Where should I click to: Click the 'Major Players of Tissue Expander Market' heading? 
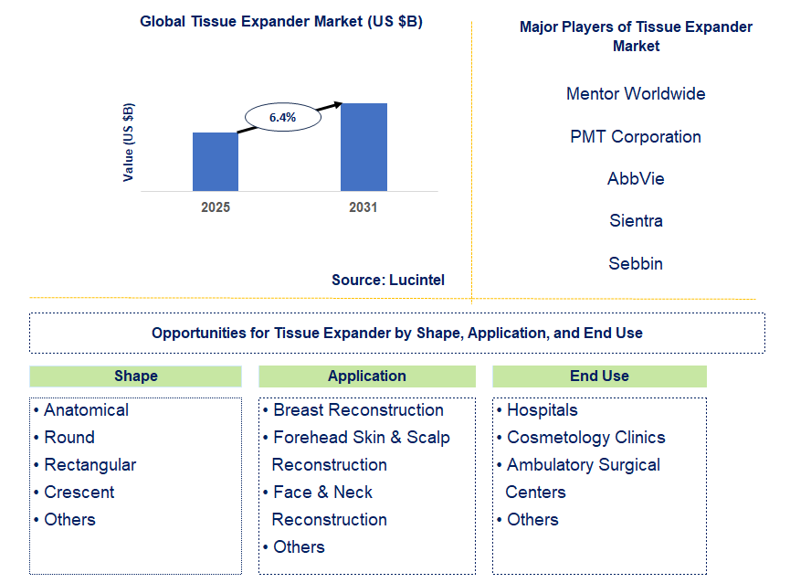[636, 37]
